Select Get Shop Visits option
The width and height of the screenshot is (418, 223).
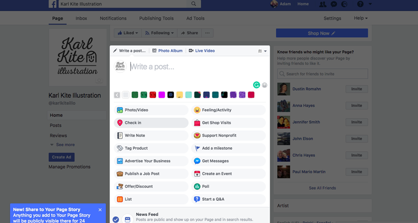click(229, 123)
